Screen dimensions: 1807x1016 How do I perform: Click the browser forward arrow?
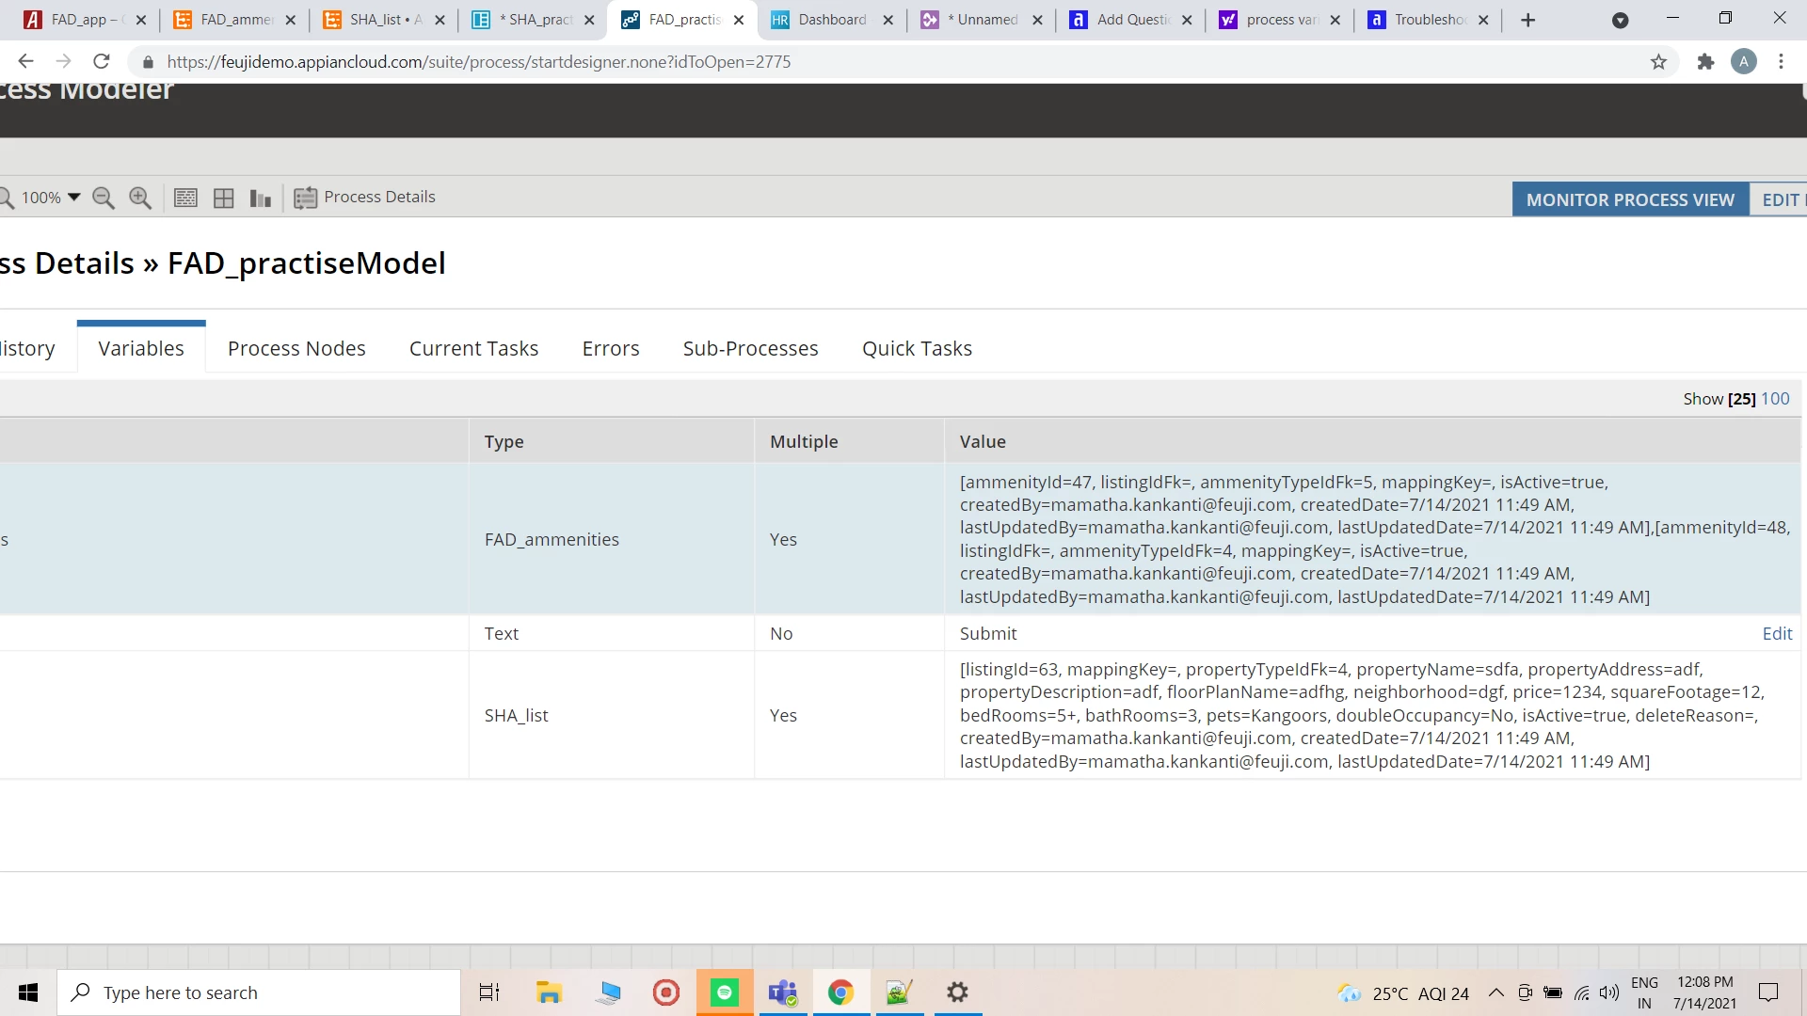pyautogui.click(x=63, y=62)
